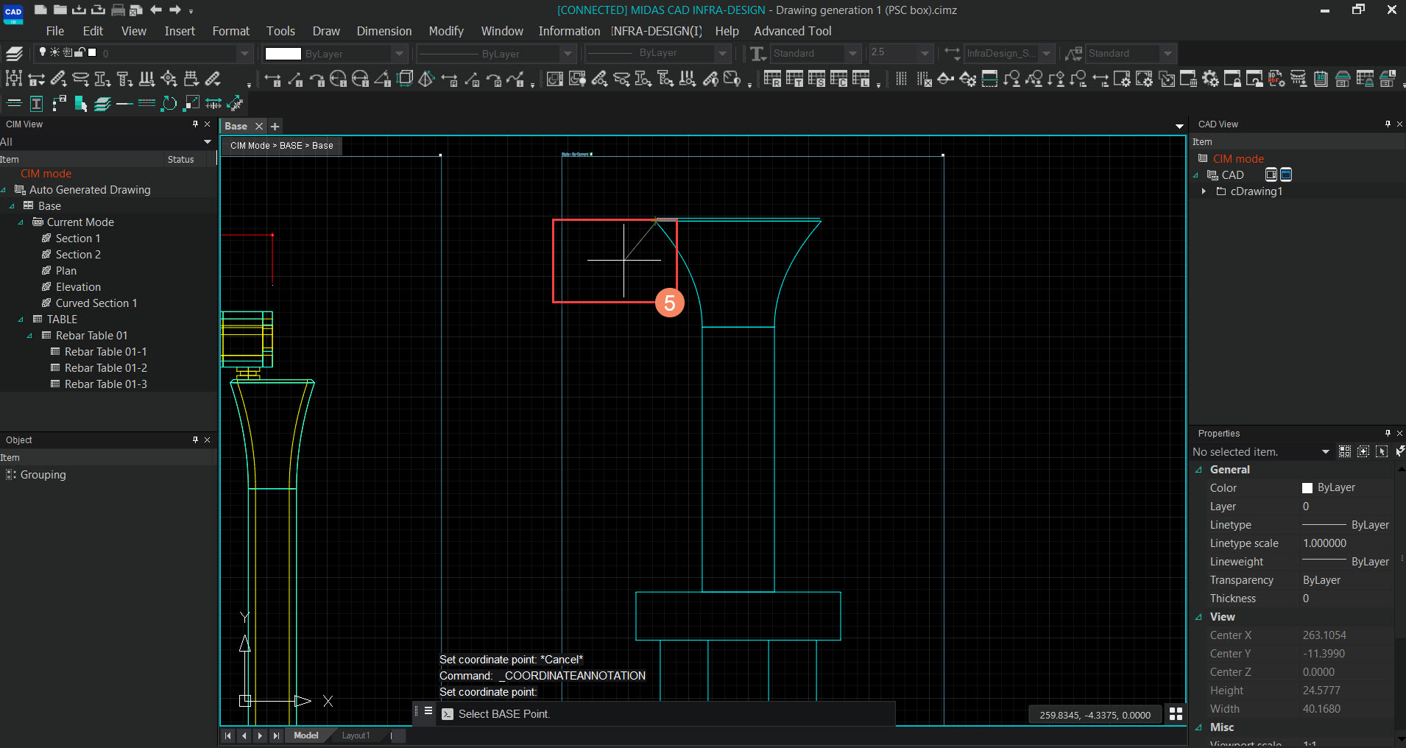1406x748 pixels.
Task: Toggle the layer lock padlock icon
Action: pos(80,52)
